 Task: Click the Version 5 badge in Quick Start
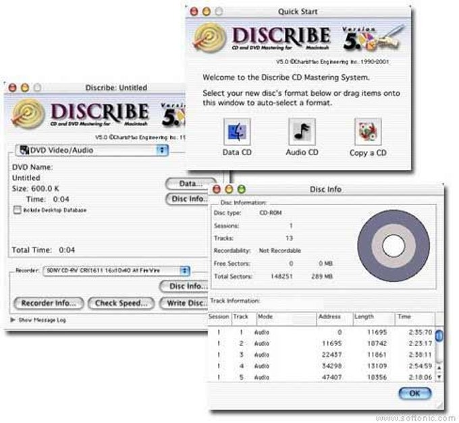373,38
